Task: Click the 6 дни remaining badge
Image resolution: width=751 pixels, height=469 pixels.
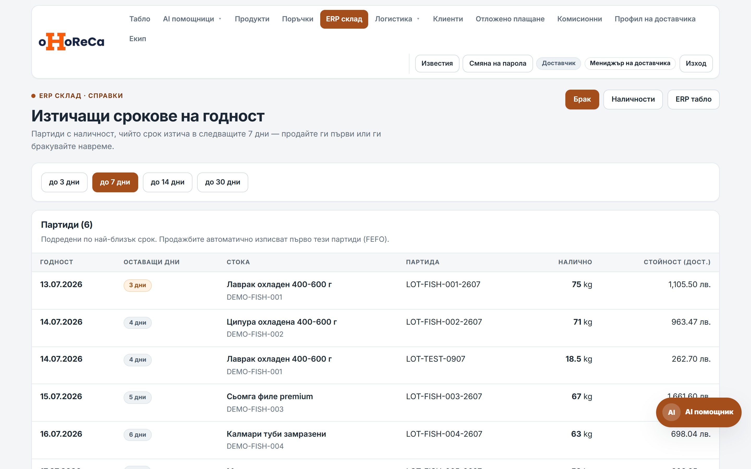Action: tap(137, 435)
